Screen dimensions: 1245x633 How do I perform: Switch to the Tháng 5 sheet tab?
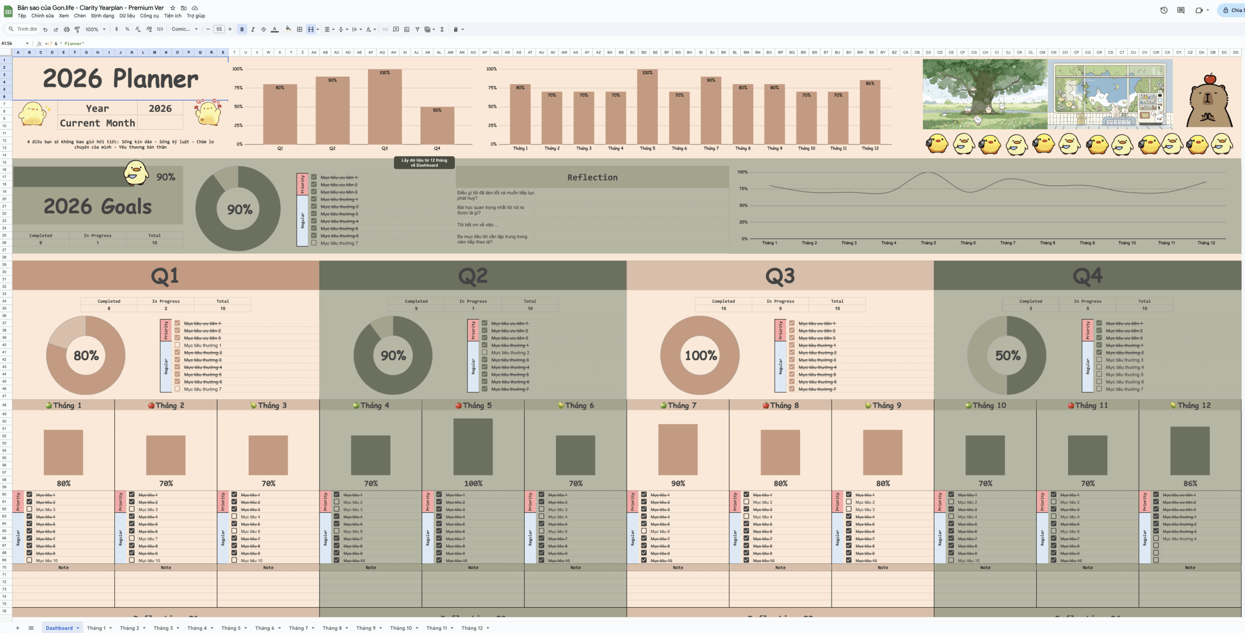tap(231, 628)
